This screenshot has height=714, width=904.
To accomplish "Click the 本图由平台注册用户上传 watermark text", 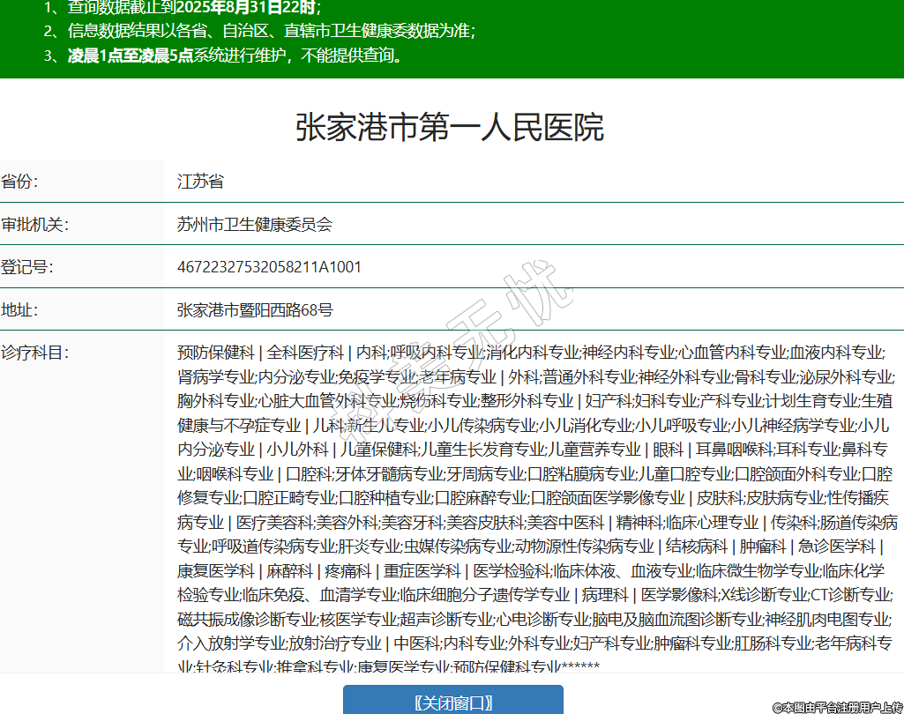I will (838, 707).
